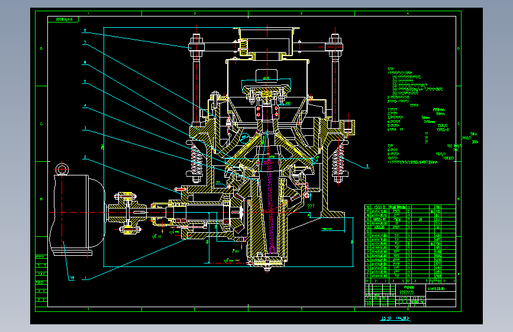Select callout number 3 leader label
513x332 pixels.
coord(85,128)
